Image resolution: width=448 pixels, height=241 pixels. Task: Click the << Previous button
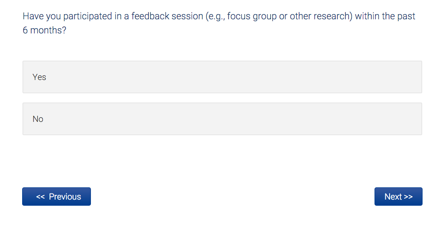point(57,197)
